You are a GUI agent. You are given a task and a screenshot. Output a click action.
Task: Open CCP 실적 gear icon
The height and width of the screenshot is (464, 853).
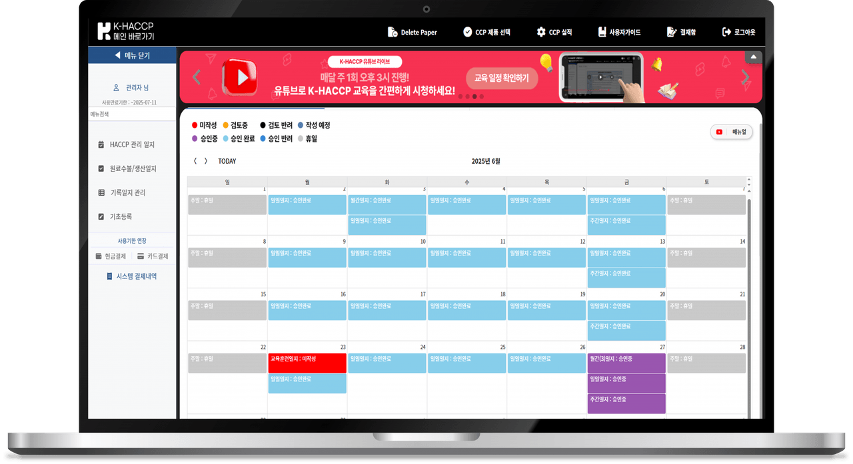coord(541,32)
